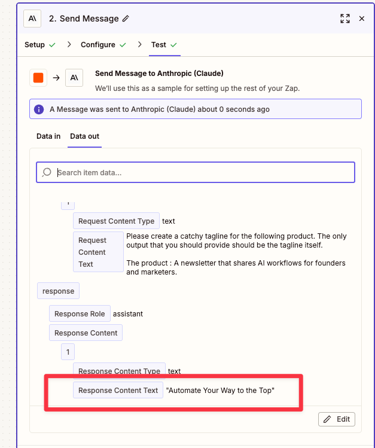
Task: Expand the panel to fullscreen
Action: (345, 19)
